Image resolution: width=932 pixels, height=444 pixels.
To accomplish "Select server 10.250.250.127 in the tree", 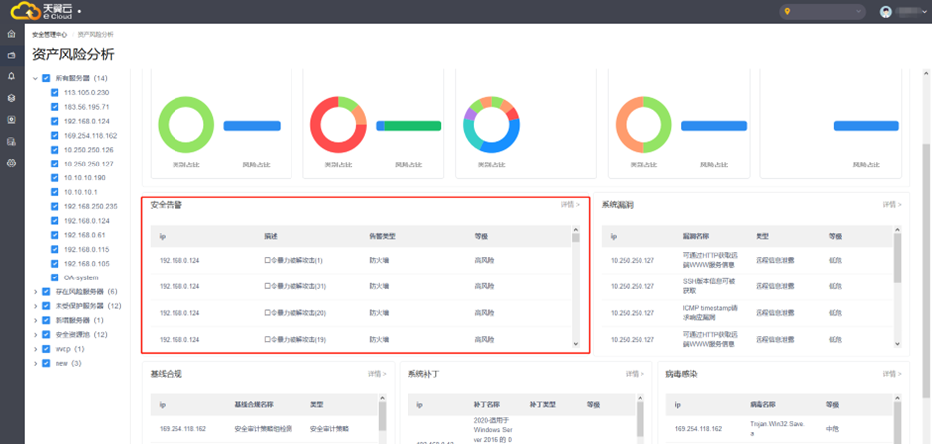I will 88,164.
